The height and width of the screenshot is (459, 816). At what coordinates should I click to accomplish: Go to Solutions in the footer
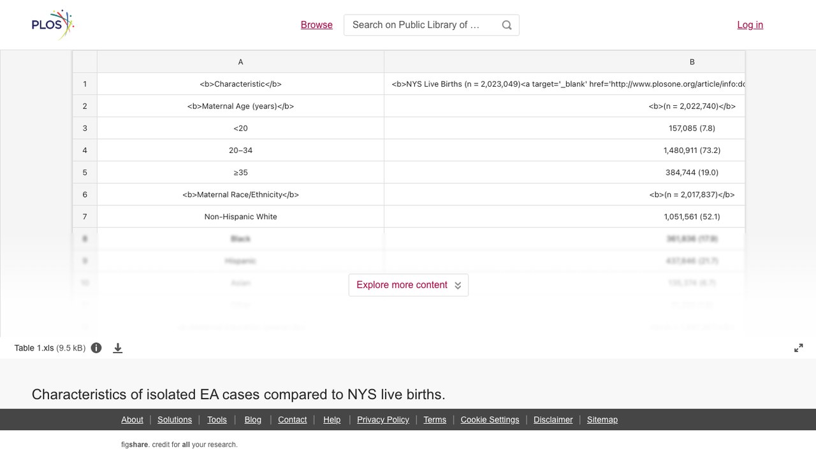coord(175,419)
